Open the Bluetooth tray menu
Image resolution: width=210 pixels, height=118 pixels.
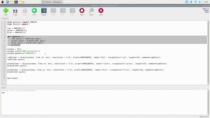pyautogui.click(x=191, y=2)
